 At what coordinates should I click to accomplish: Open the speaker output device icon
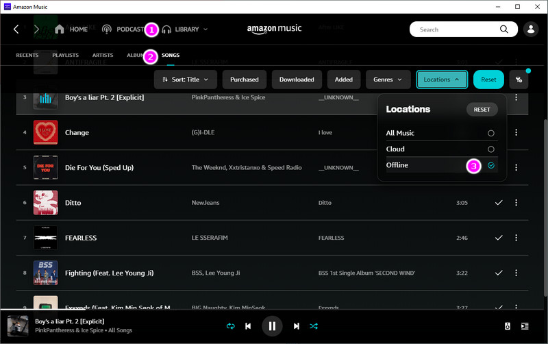(x=508, y=326)
